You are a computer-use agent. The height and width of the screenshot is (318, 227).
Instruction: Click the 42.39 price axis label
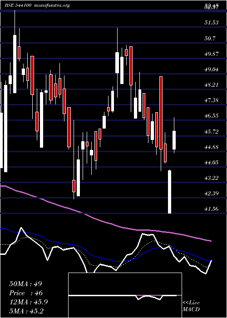[x=212, y=193]
